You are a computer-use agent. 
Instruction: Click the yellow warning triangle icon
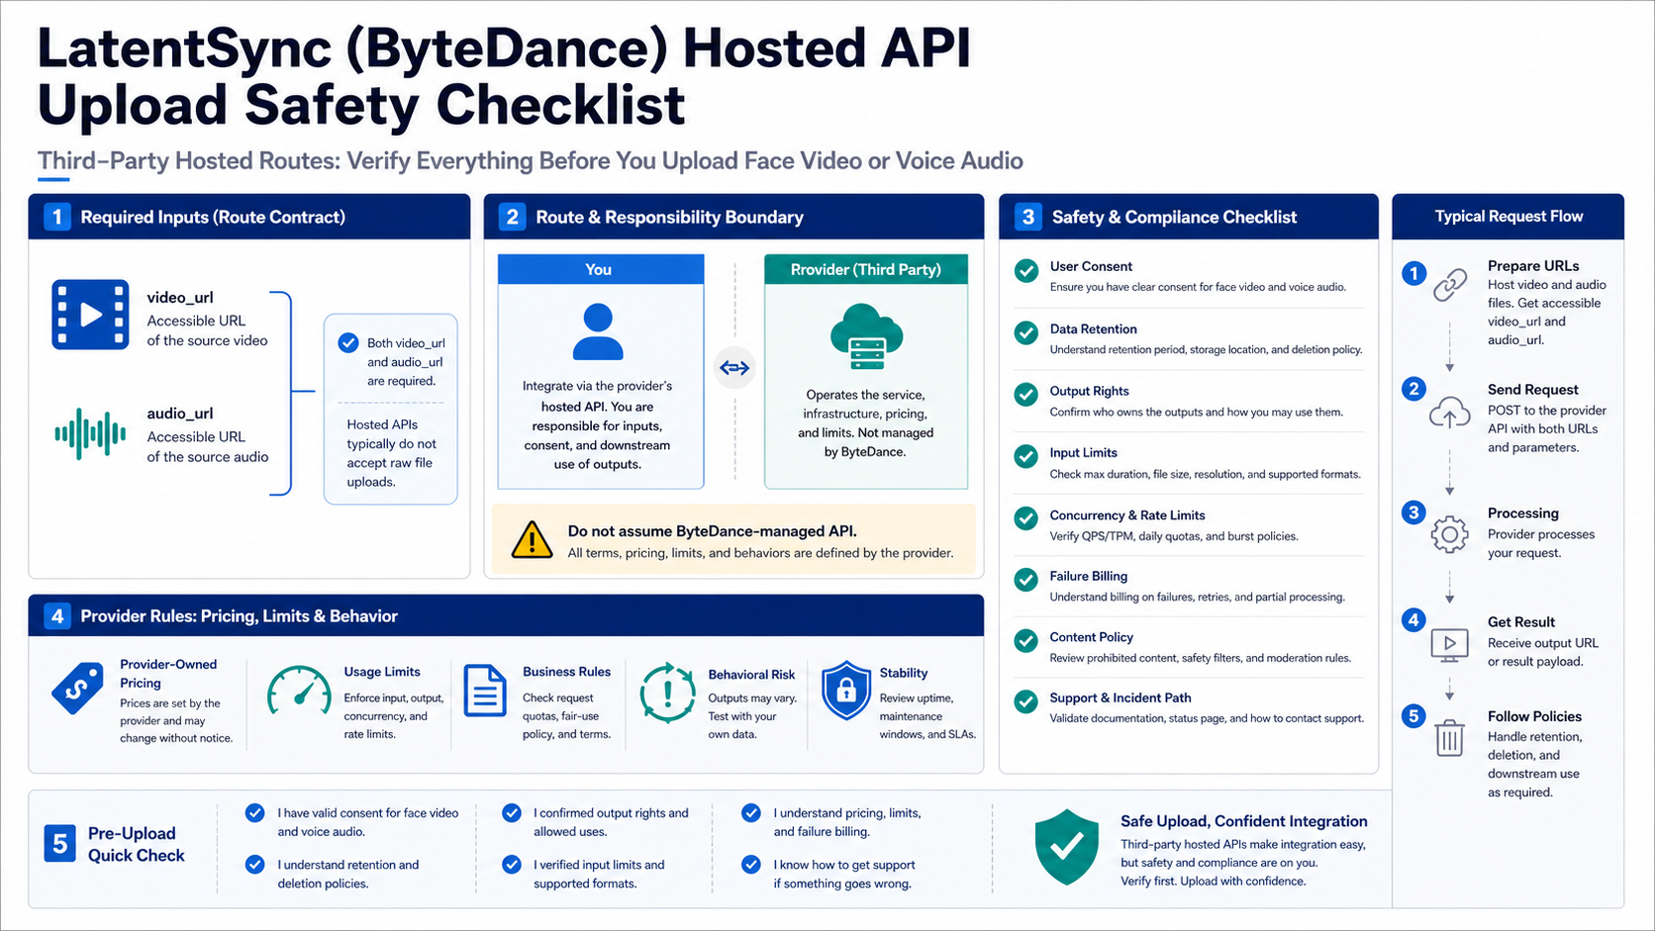pos(533,540)
